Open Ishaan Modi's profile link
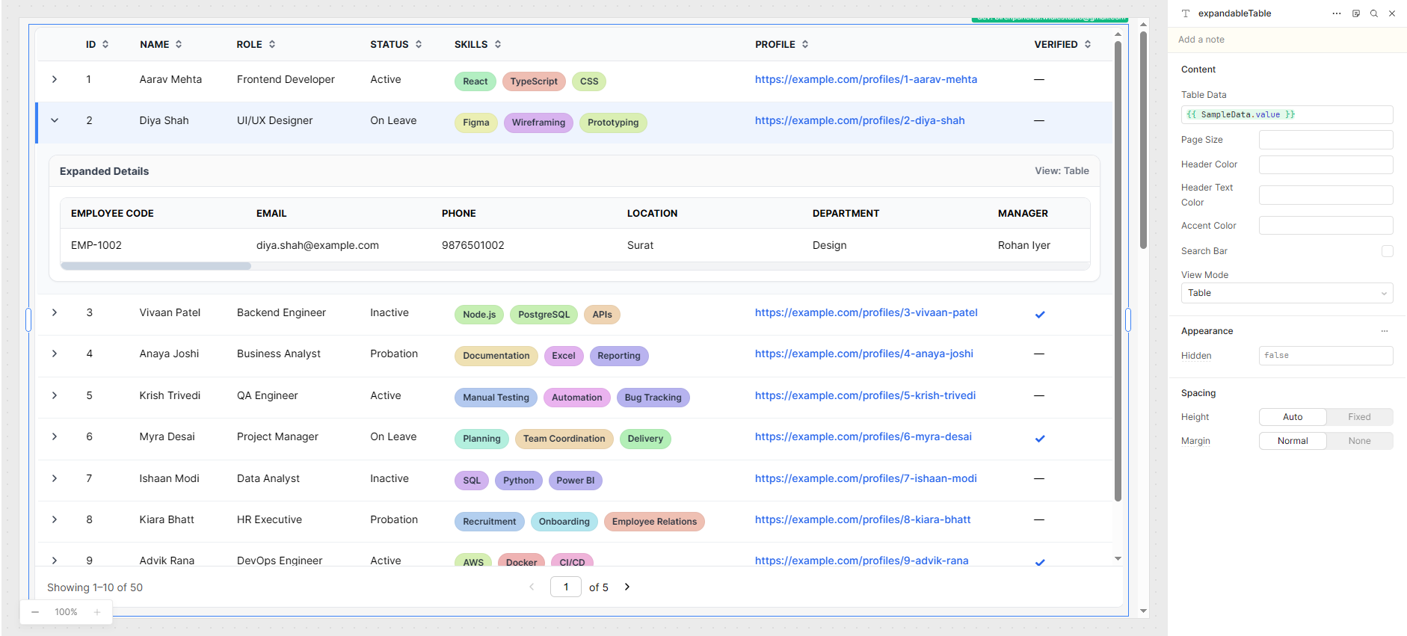Viewport: 1407px width, 636px height. pos(866,478)
